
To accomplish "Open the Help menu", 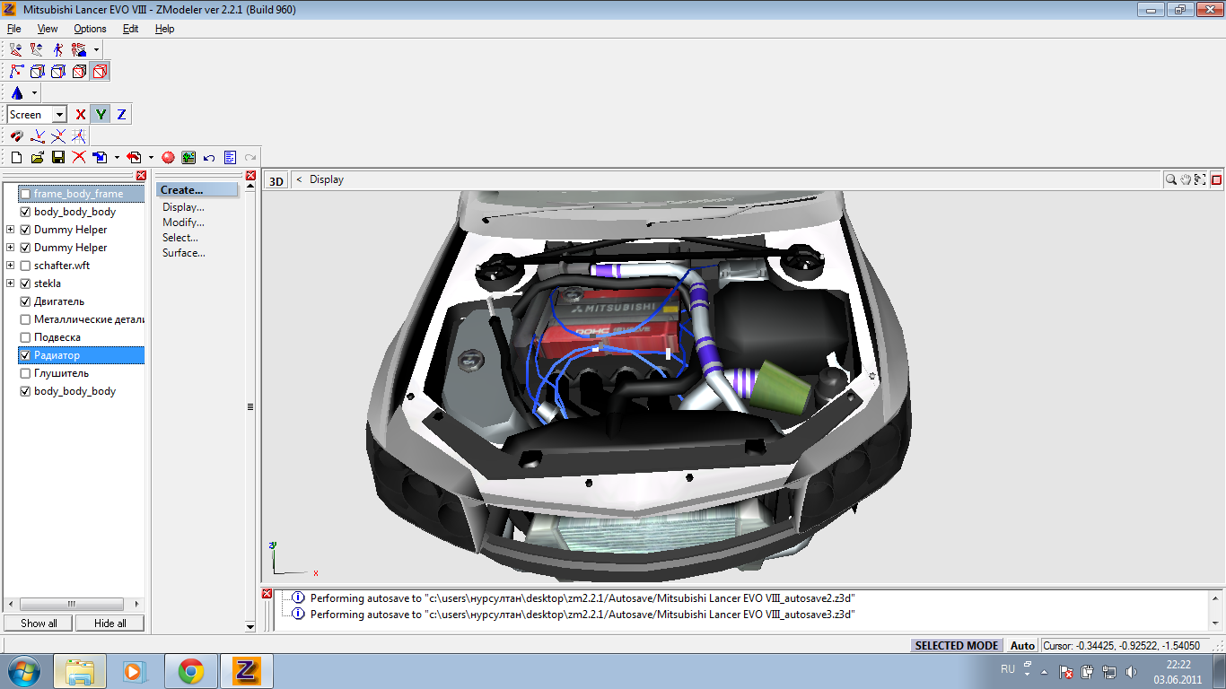I will [165, 29].
